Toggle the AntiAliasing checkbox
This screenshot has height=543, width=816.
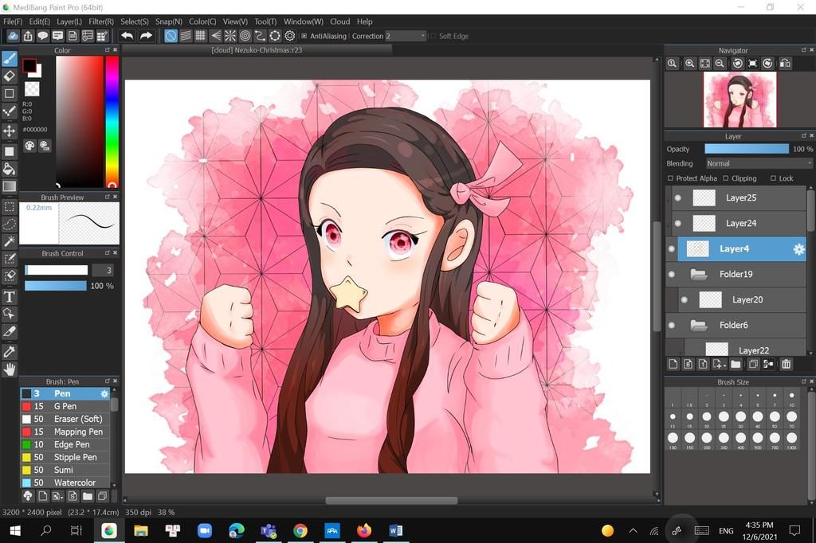[x=304, y=36]
